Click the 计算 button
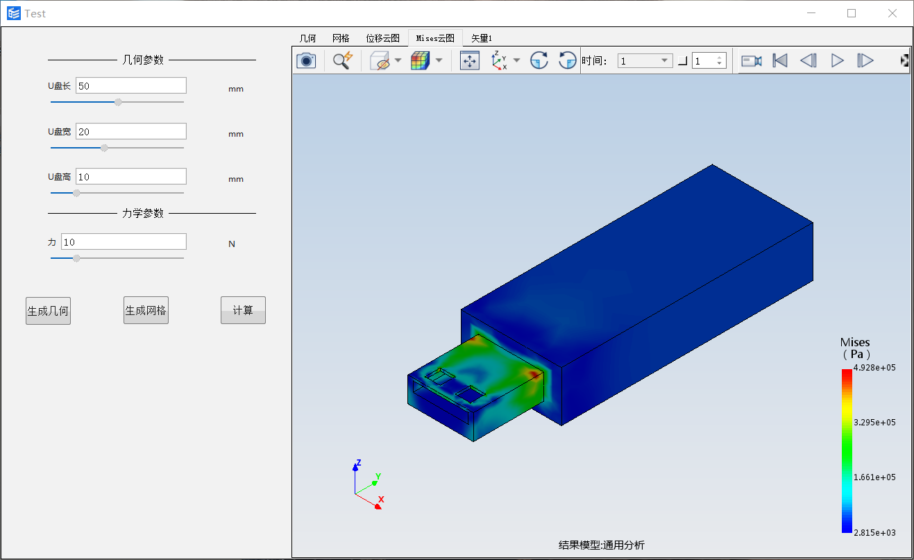This screenshot has height=560, width=914. [x=243, y=310]
